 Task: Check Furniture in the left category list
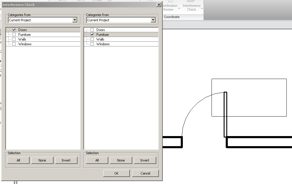pyautogui.click(x=14, y=34)
